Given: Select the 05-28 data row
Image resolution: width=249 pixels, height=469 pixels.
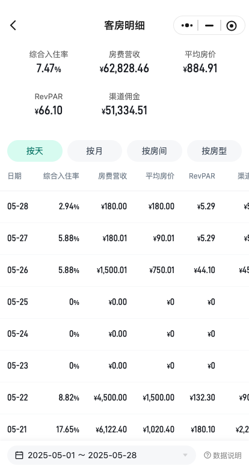Looking at the screenshot, I should click(x=124, y=206).
